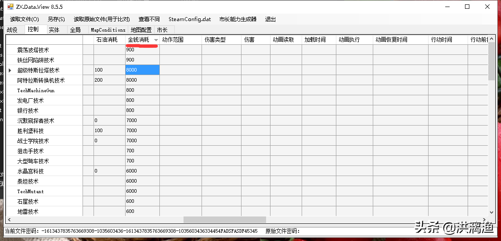Open 市长能力生成器 menu
Screen dimensions: 501x241
238,19
